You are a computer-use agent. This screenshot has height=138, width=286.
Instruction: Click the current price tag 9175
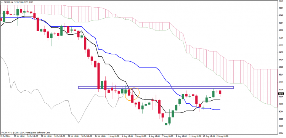click(x=281, y=93)
